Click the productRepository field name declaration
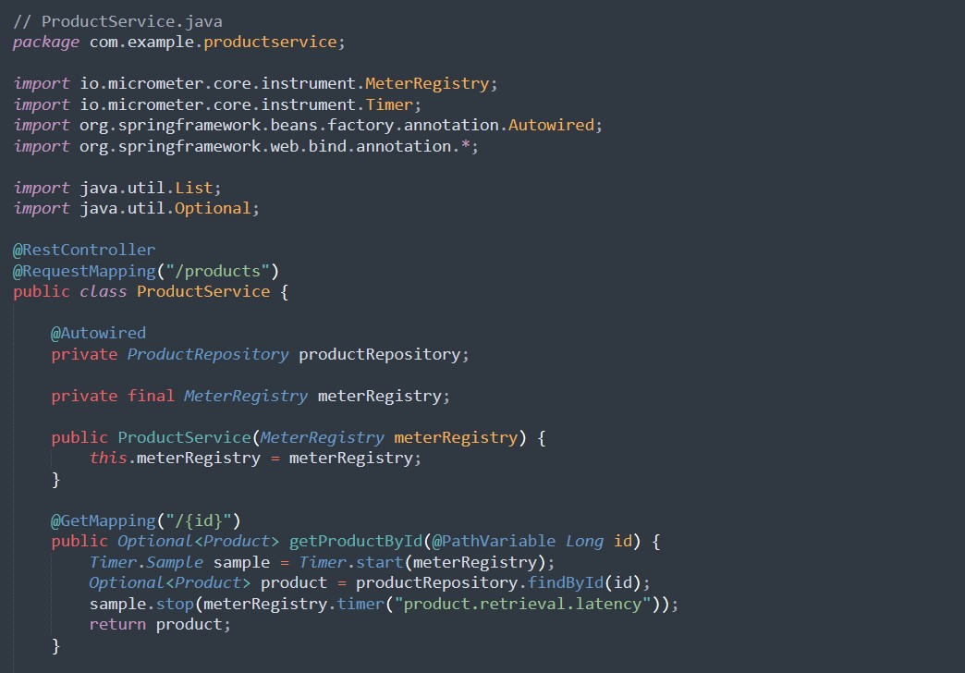The width and height of the screenshot is (965, 673). coord(379,354)
